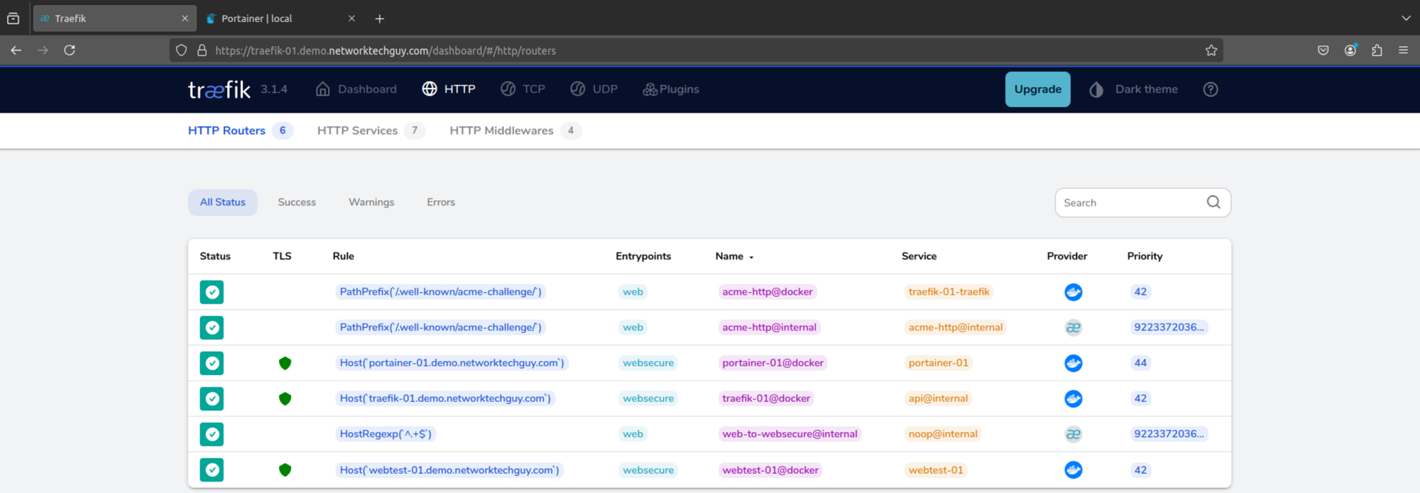The width and height of the screenshot is (1420, 493).
Task: Click the browser address bar URL
Action: click(x=386, y=50)
